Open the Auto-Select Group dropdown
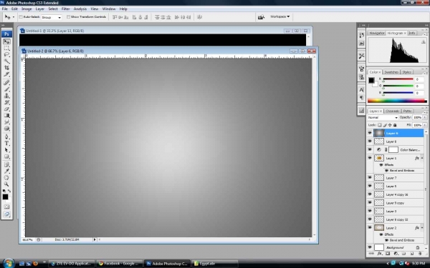Viewport: 430px width, 268px height. tap(52, 17)
